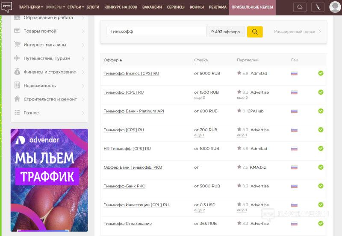
Task: Open the user profile avatar
Action: (335, 7)
